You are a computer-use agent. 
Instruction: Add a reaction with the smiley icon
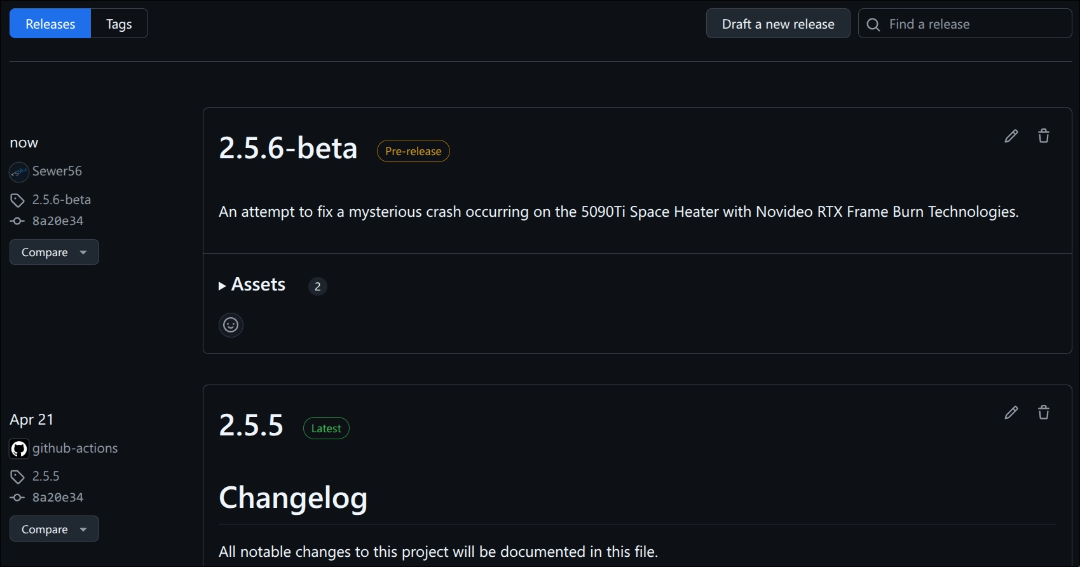231,325
